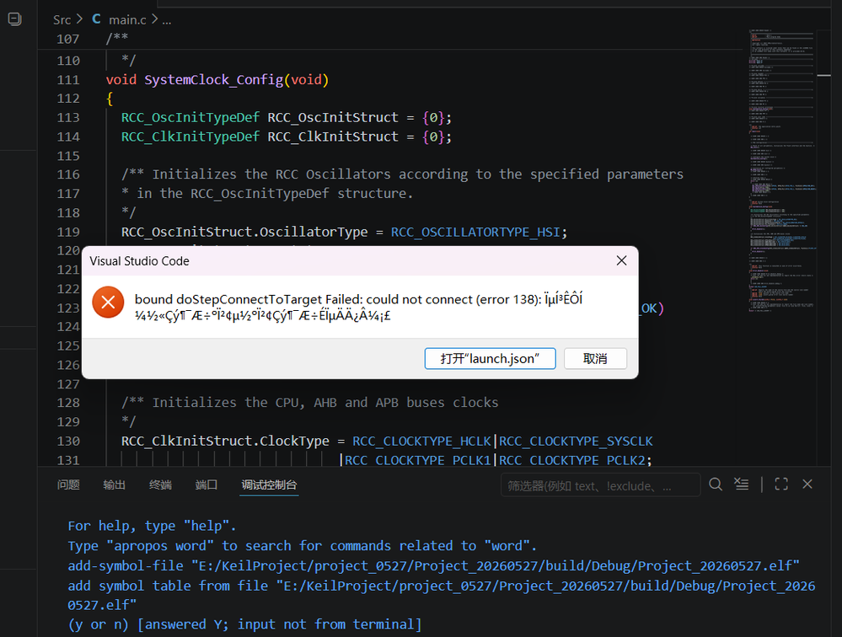The image size is (842, 637).
Task: Click the apropos word console line
Action: coord(303,546)
